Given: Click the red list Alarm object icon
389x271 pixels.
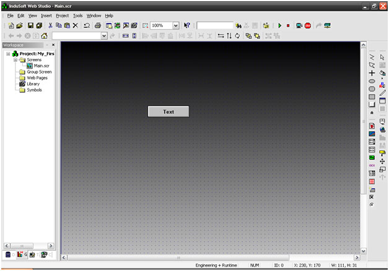Looking at the screenshot, I should 372,181.
